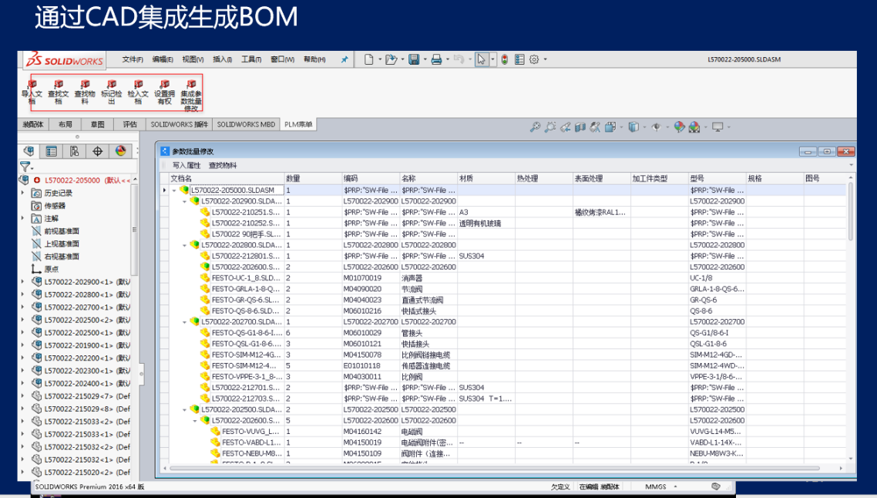Open the DisplayManager color wheel tab icon

point(120,151)
